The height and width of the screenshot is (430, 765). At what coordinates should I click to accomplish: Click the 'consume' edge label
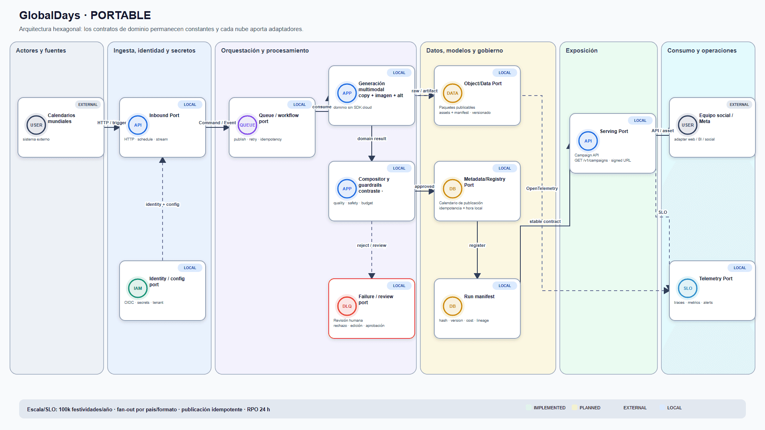point(322,107)
